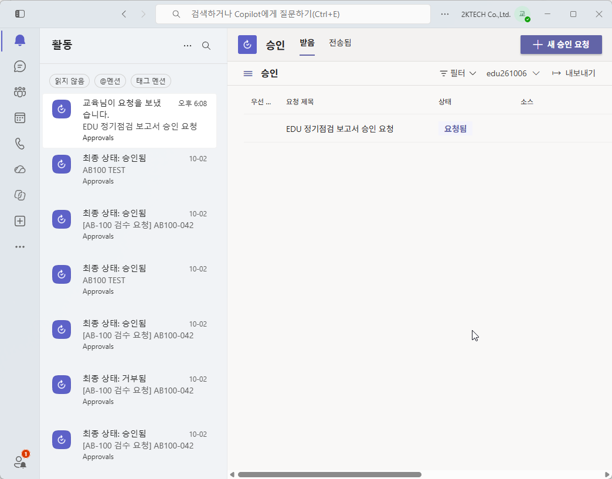This screenshot has width=612, height=479.
Task: Filter activity by 읽지 않음
Action: 70,81
